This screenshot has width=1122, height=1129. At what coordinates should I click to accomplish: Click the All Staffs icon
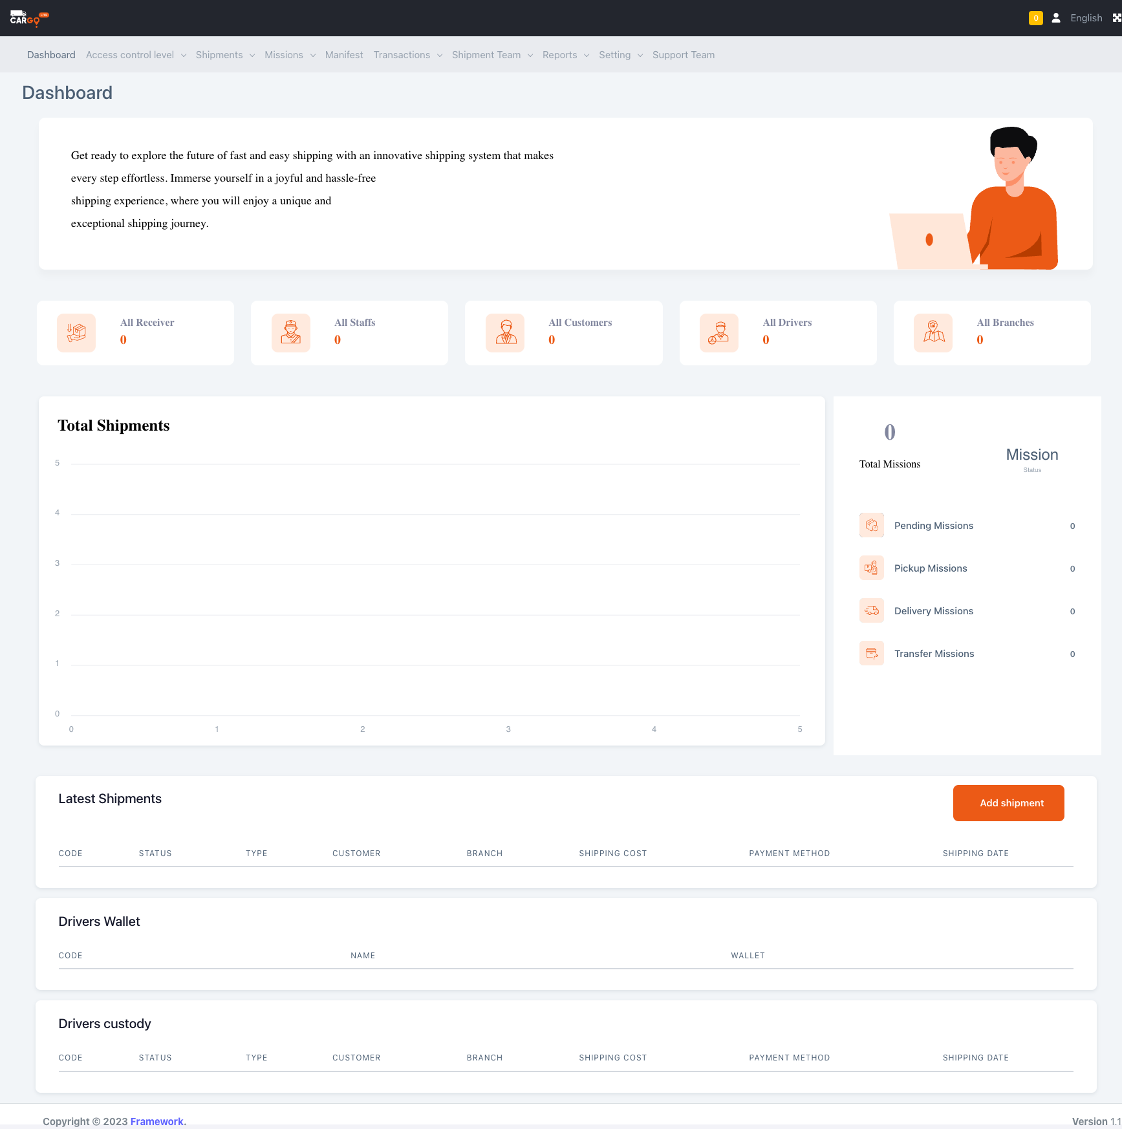(290, 333)
